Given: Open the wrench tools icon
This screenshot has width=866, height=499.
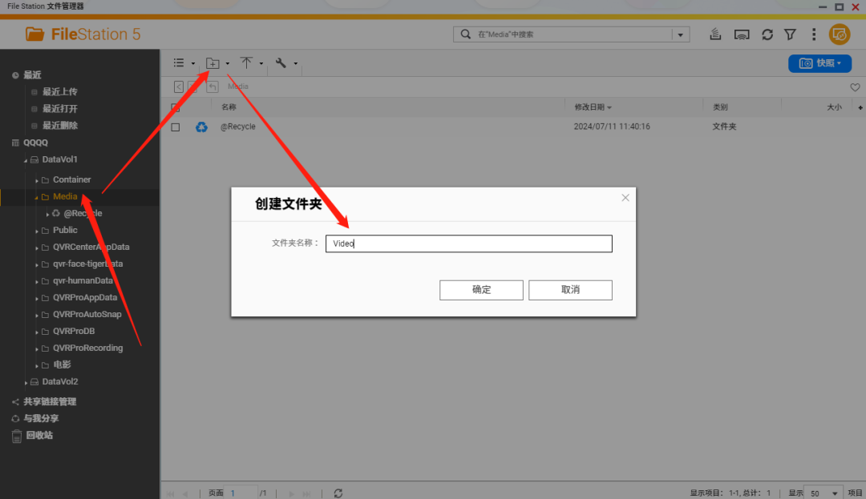Looking at the screenshot, I should (x=281, y=63).
